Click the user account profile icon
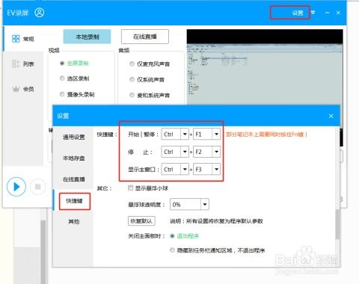This screenshot has height=284, width=359. coord(39,13)
